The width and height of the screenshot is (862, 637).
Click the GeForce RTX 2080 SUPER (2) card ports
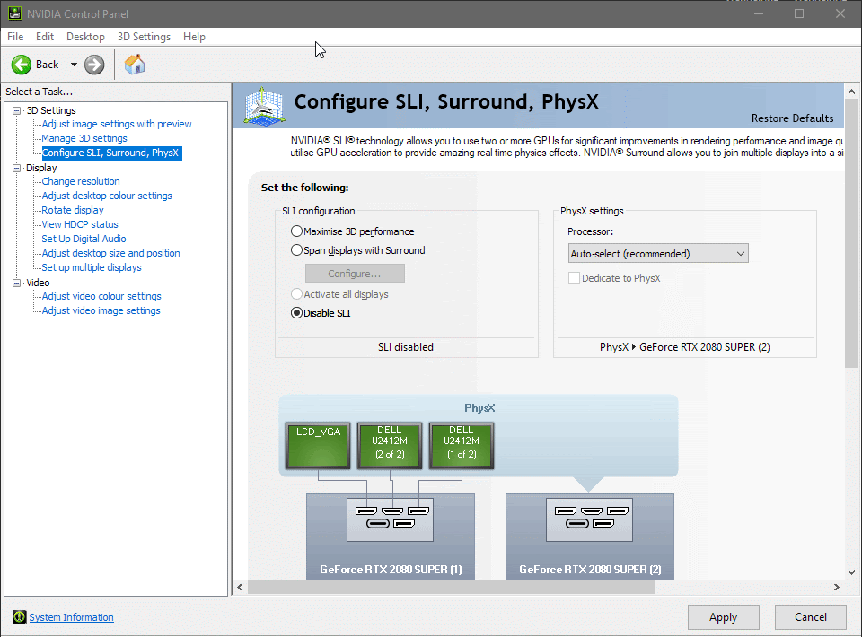pyautogui.click(x=589, y=519)
